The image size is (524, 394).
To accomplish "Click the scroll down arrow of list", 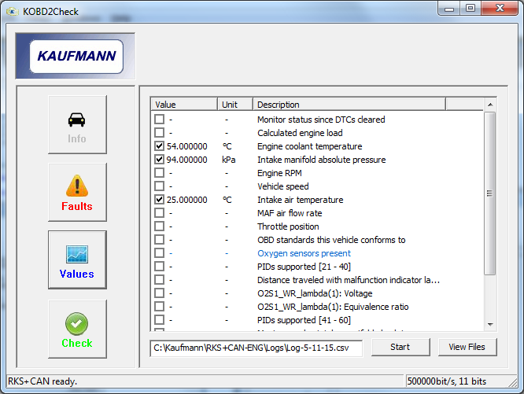I will click(x=490, y=325).
